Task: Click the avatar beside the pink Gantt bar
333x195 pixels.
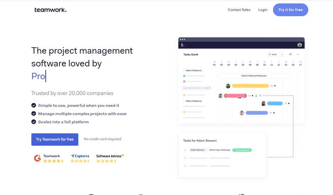Action: point(221,96)
